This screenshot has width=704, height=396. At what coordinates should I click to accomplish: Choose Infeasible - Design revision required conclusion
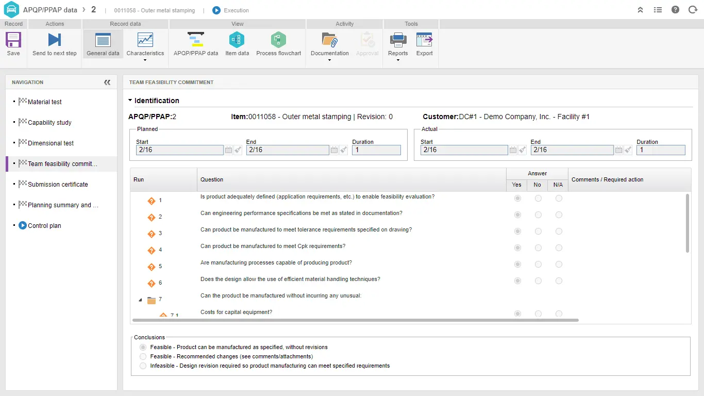click(143, 366)
